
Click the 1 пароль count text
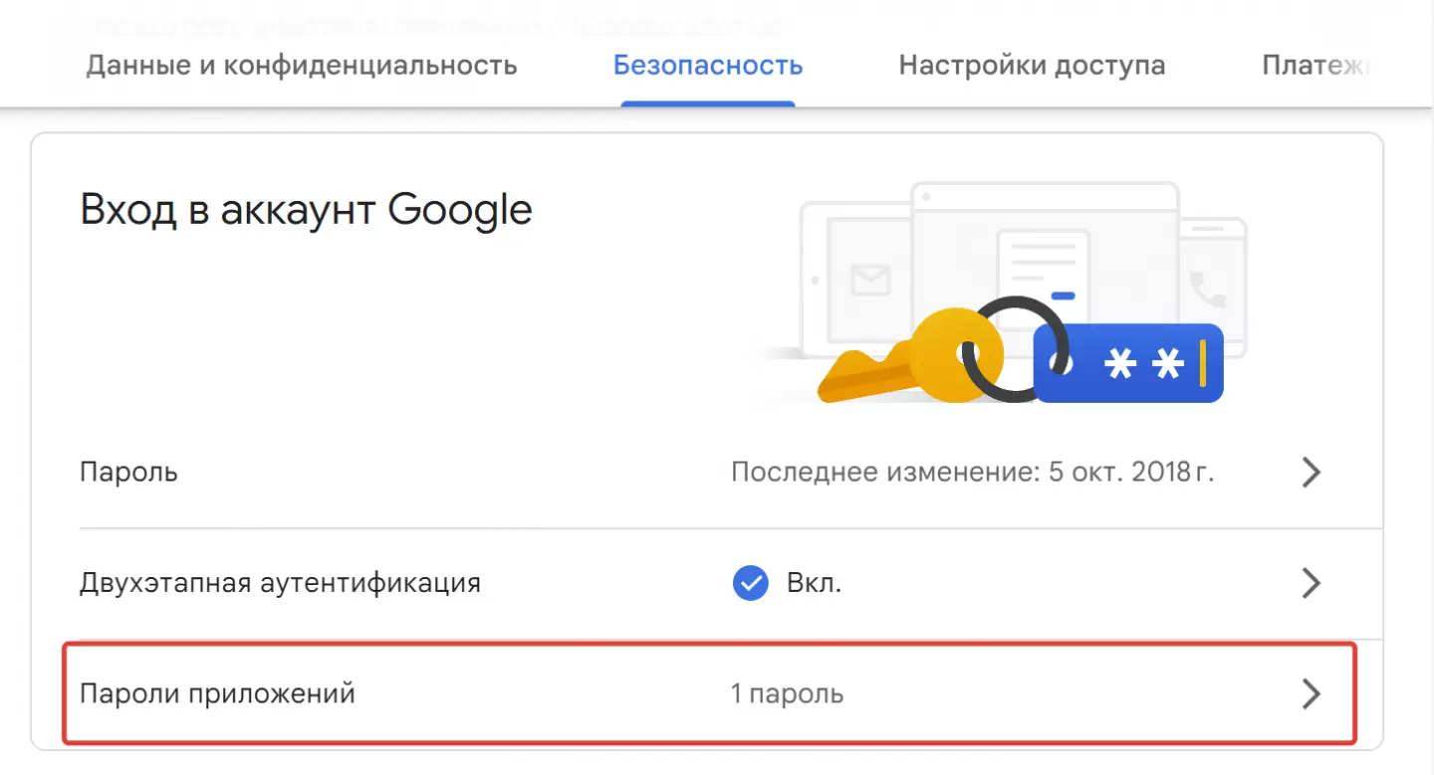pyautogui.click(x=787, y=693)
